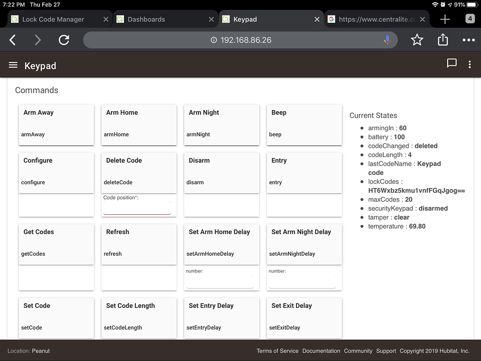Go forward with the browser forward arrow
481x361 pixels.
tap(38, 40)
